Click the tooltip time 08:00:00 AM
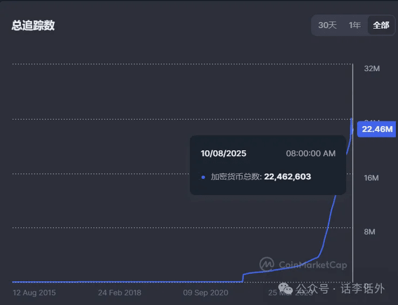Viewport: 398px width, 305px height. (311, 154)
